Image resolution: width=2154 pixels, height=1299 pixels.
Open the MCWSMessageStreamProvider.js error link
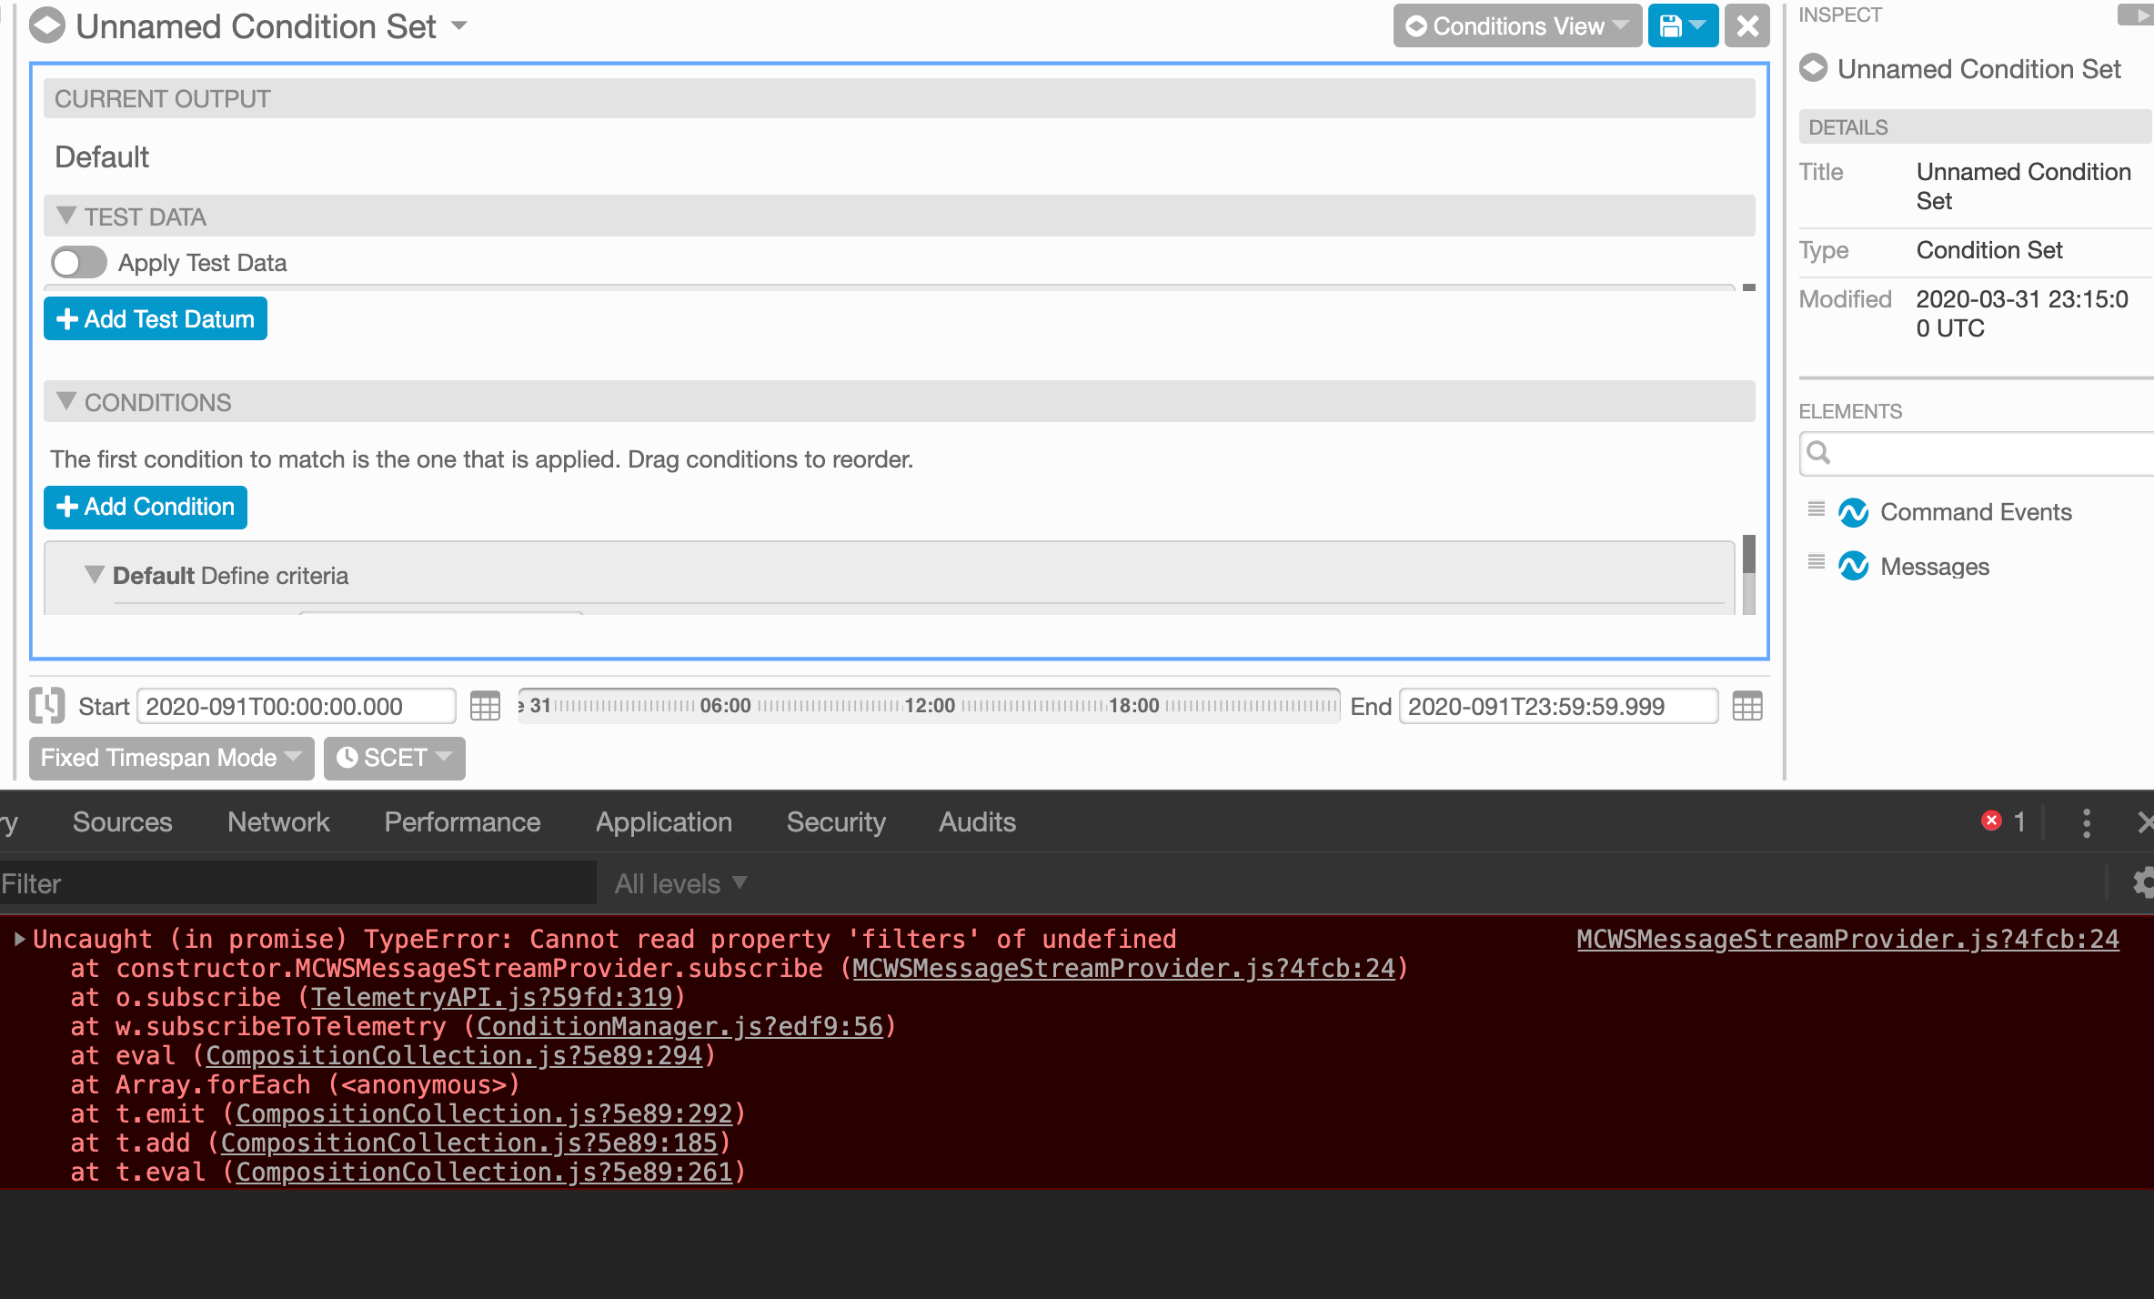tap(1847, 939)
